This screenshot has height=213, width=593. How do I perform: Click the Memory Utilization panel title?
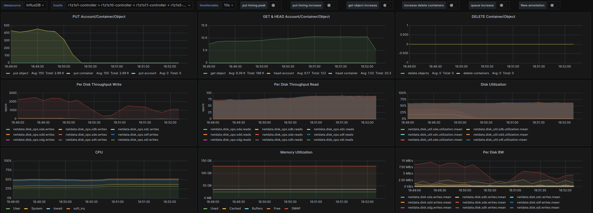(296, 152)
